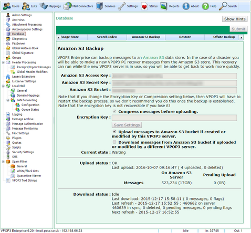251x233 pixels.
Task: Open the Reports chart icon
Action: (x=164, y=6)
